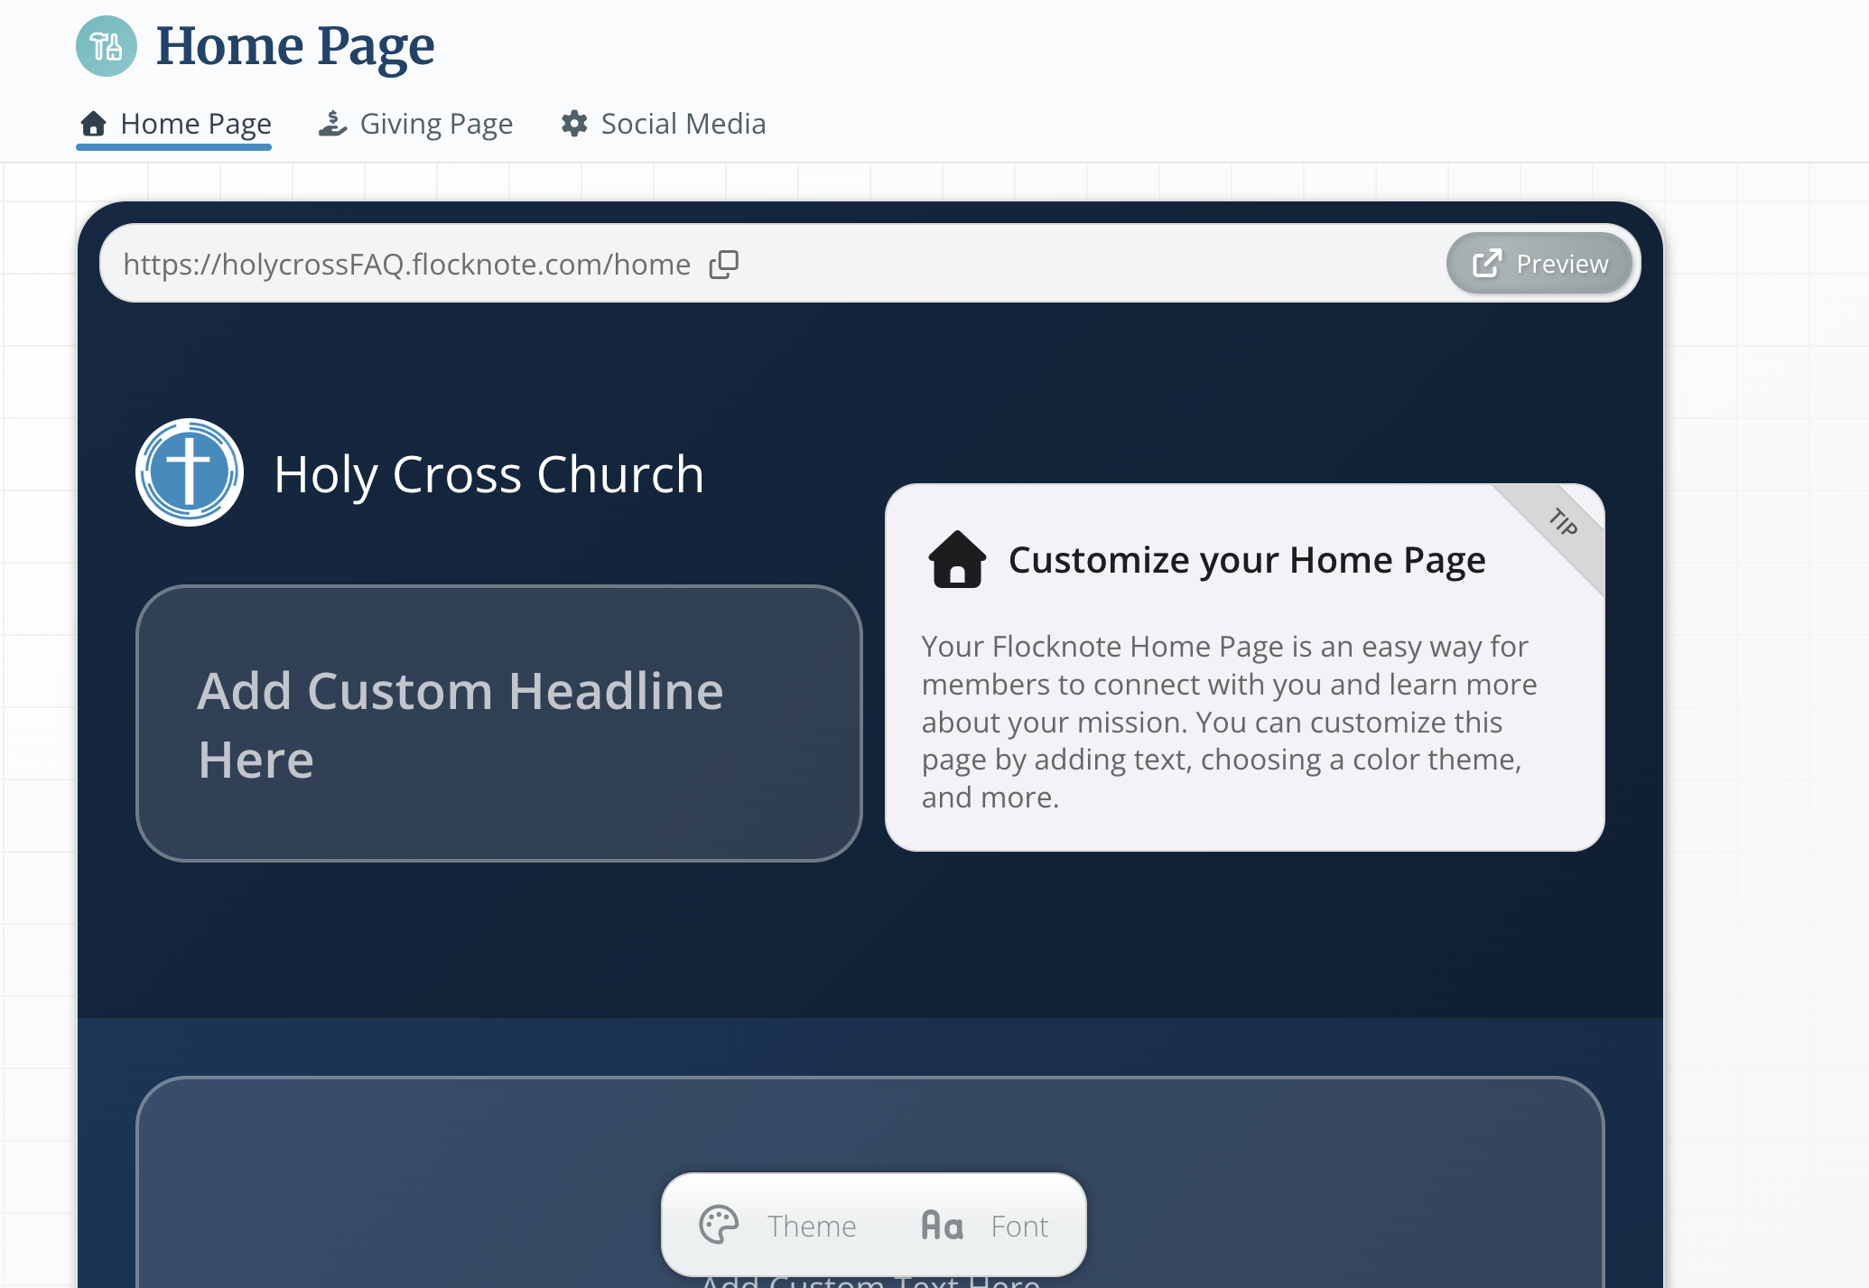Image resolution: width=1869 pixels, height=1288 pixels.
Task: Click the TIP corner ribbon
Action: (1563, 523)
